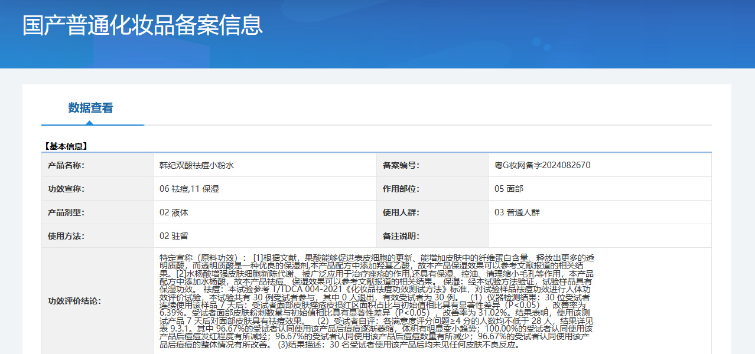Viewport: 755px width, 354px height.
Task: Click the 国产普通化妆品备案信息 page title
Action: pos(142,25)
